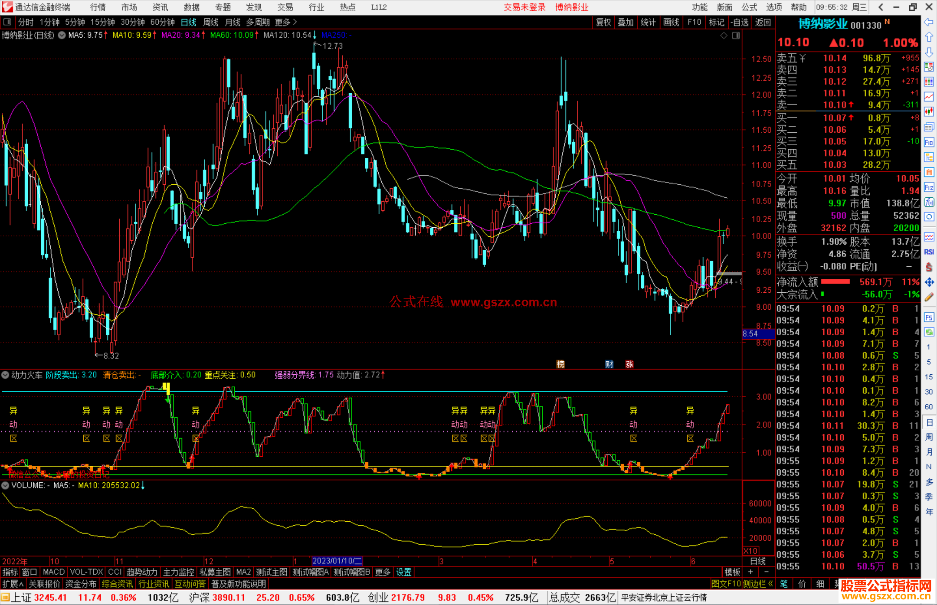Image resolution: width=937 pixels, height=605 pixels.
Task: Click the trend line chart sidebar icon
Action: [929, 96]
